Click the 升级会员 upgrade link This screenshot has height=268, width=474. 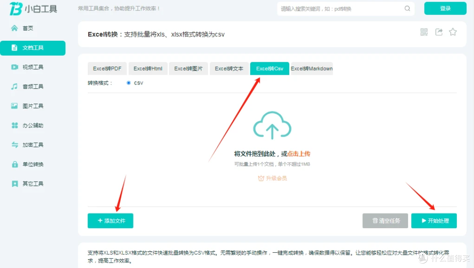(273, 178)
